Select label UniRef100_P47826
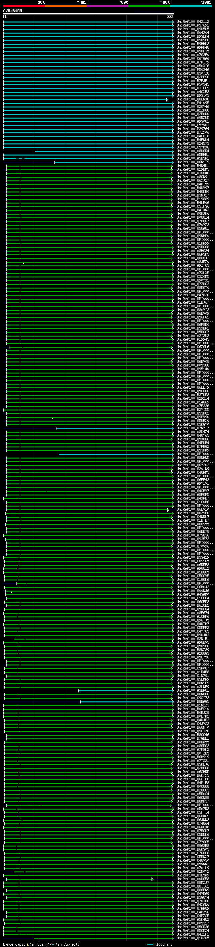The image size is (215, 947). [x=193, y=295]
